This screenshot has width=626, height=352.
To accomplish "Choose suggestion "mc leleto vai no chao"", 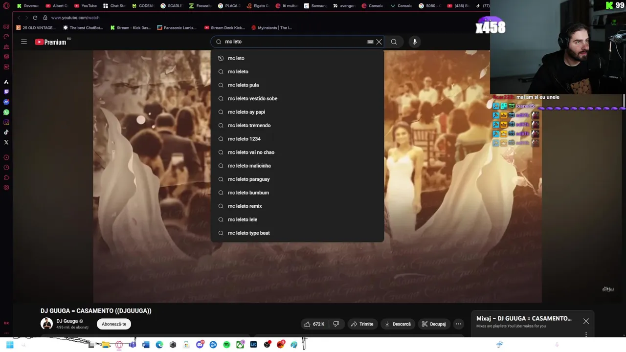I will pyautogui.click(x=297, y=152).
